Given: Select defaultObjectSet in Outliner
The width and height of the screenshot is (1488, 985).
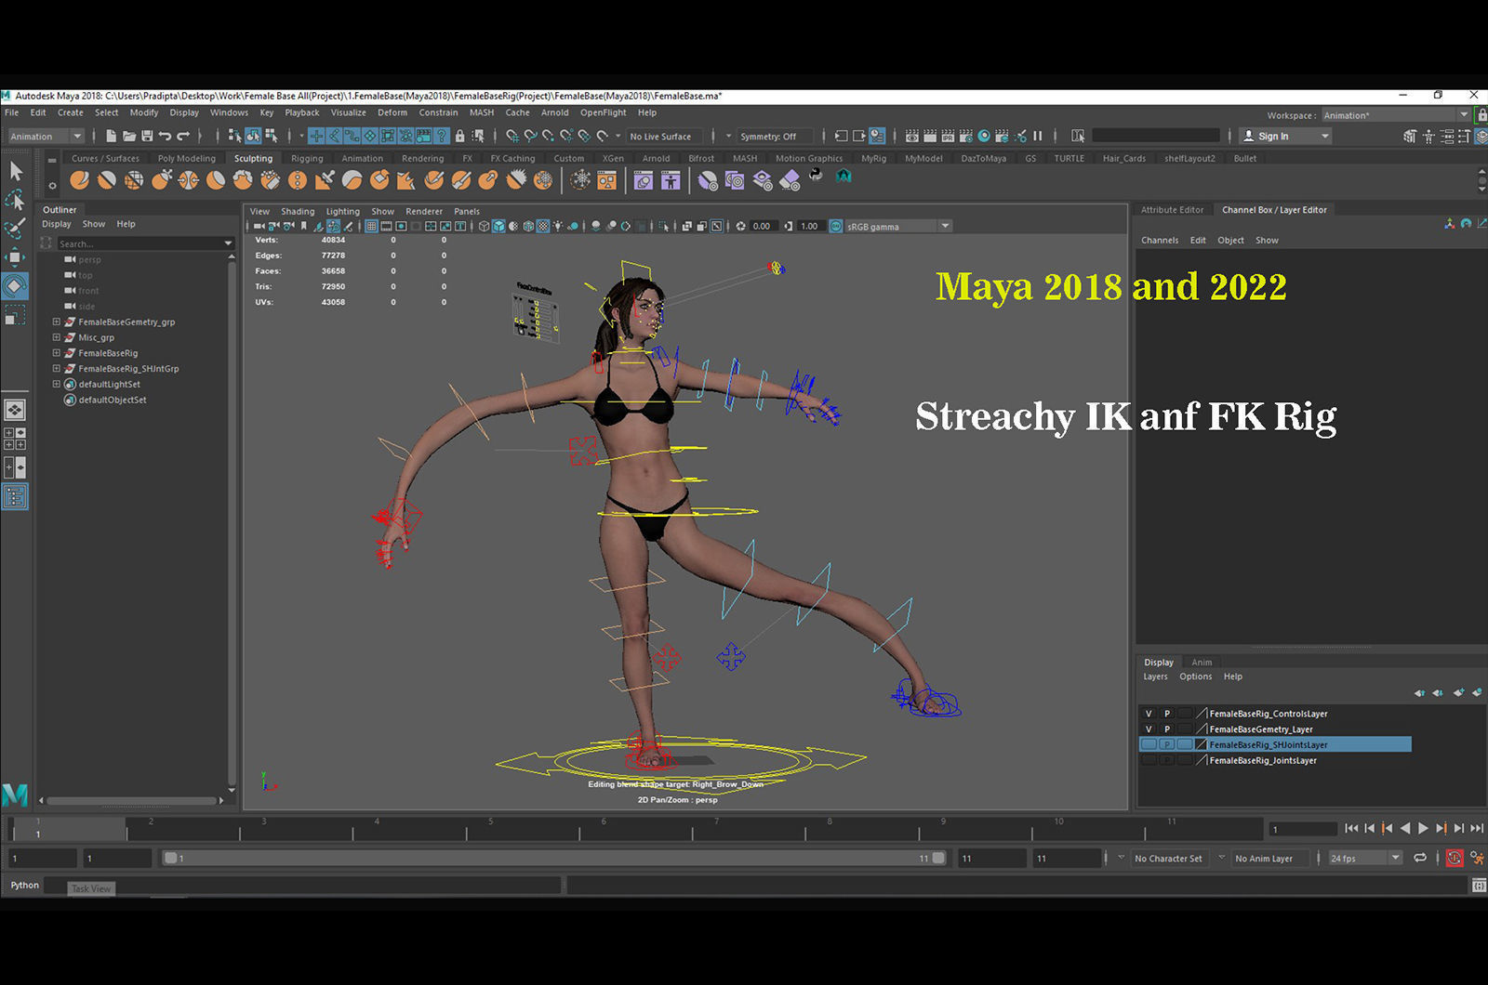Looking at the screenshot, I should (x=113, y=400).
